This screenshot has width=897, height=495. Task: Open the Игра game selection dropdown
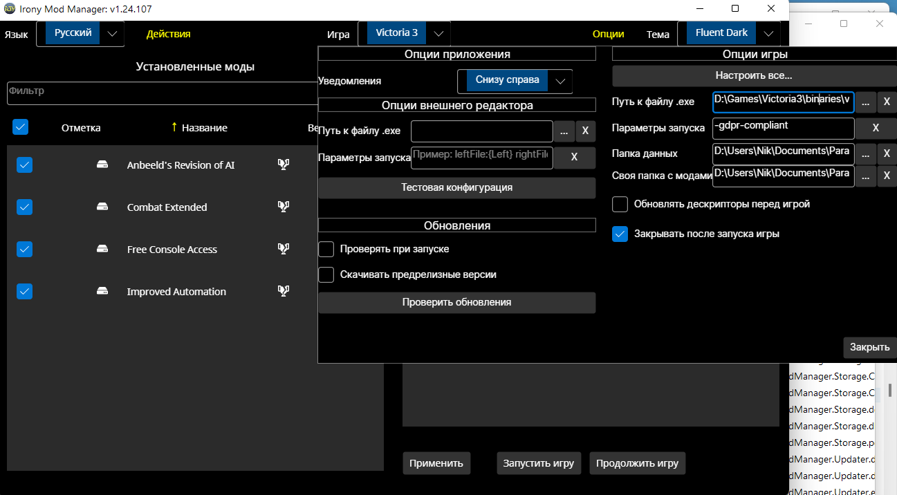pos(404,33)
